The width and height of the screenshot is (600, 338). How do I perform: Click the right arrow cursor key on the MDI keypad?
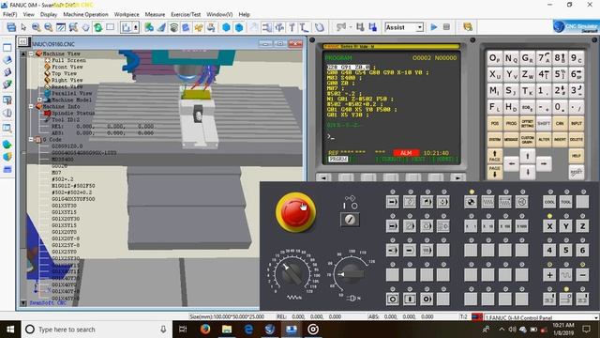tap(544, 164)
